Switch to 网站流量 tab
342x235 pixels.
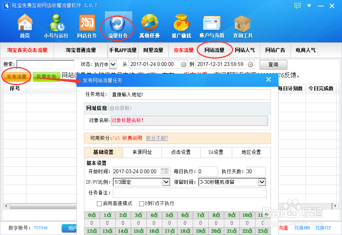tap(214, 50)
